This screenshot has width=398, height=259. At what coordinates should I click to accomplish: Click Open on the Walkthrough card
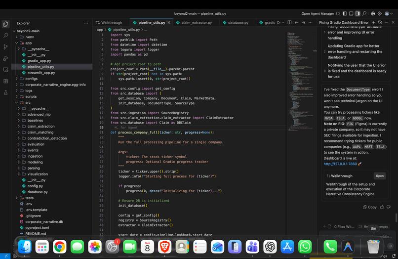[x=379, y=176]
